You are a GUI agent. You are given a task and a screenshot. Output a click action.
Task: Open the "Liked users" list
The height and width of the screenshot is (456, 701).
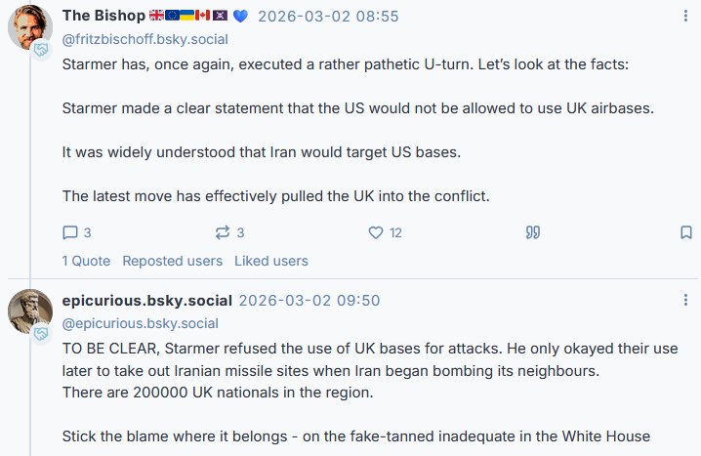click(x=270, y=261)
